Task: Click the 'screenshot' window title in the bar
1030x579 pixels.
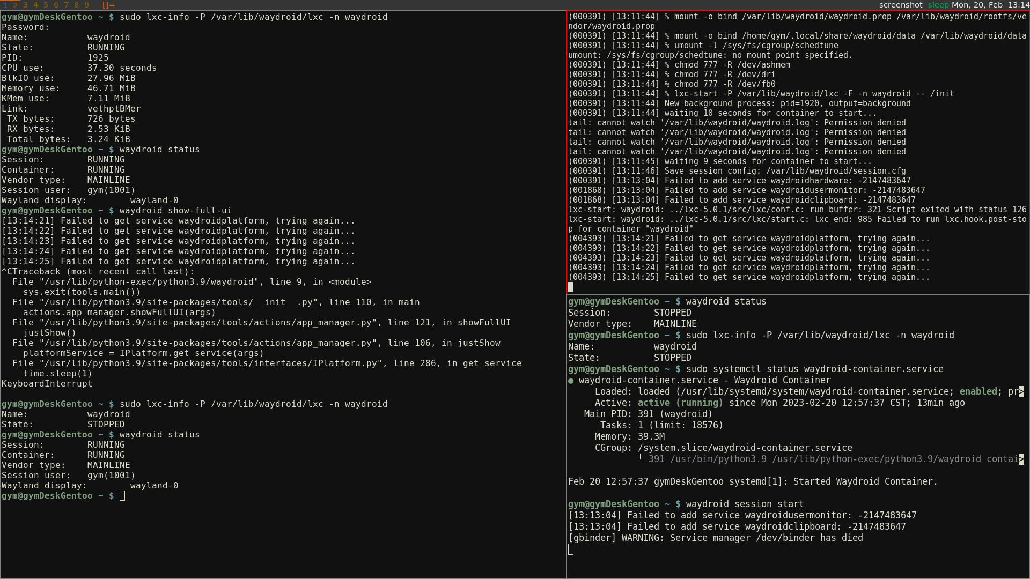Action: (x=901, y=5)
